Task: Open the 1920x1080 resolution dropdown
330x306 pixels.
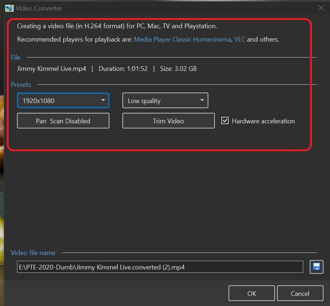Action: point(63,101)
